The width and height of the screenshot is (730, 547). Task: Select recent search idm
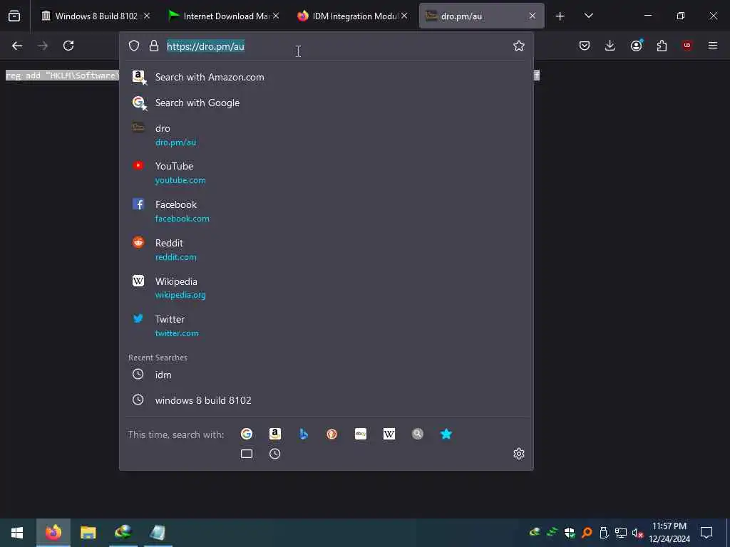(x=326, y=375)
